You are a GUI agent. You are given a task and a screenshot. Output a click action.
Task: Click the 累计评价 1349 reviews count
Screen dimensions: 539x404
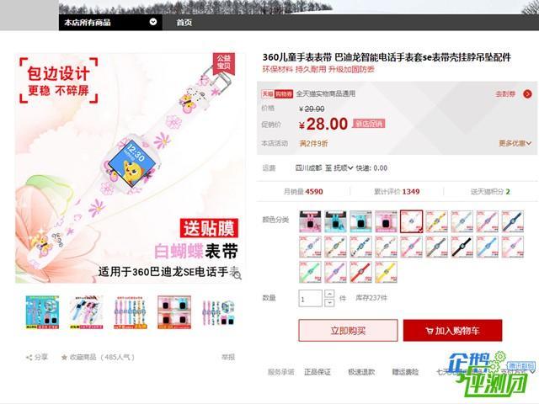(x=397, y=191)
